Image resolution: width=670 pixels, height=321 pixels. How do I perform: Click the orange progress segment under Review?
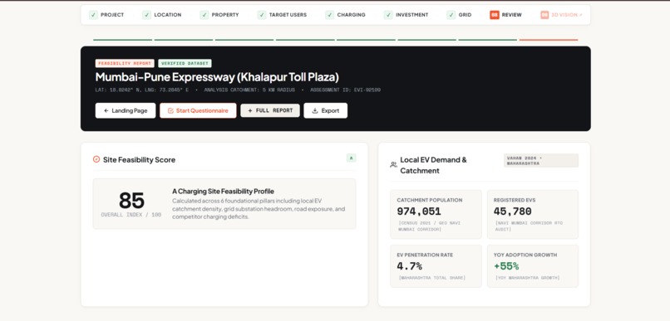pos(549,40)
